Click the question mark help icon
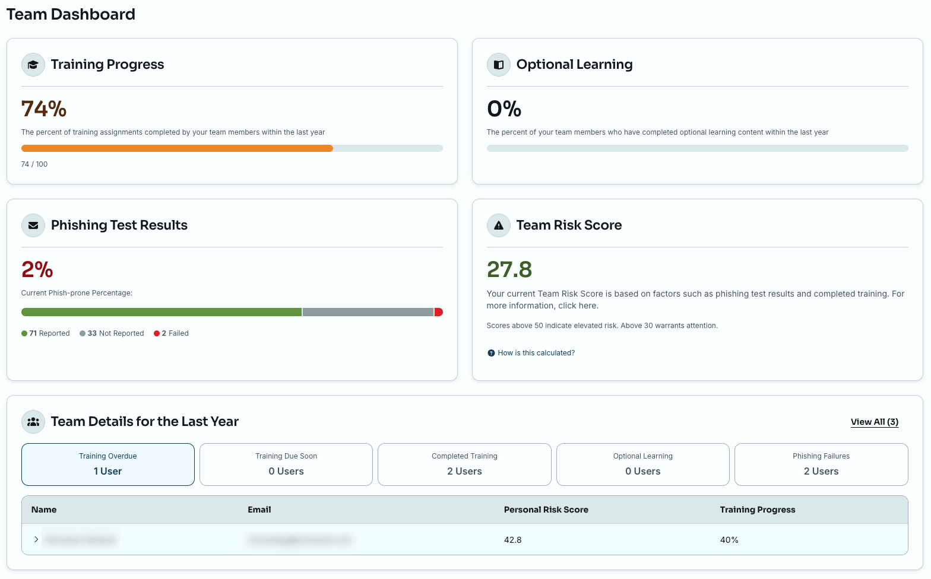The width and height of the screenshot is (931, 579). [x=491, y=353]
